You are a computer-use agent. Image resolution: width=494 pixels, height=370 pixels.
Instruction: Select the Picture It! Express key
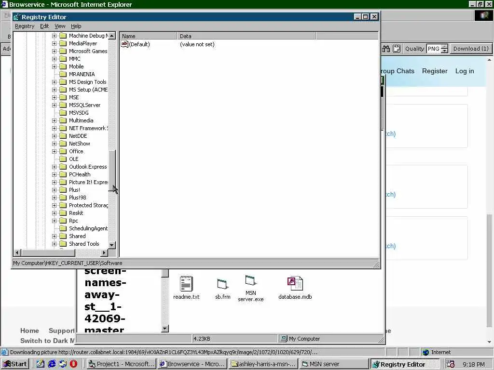point(88,182)
